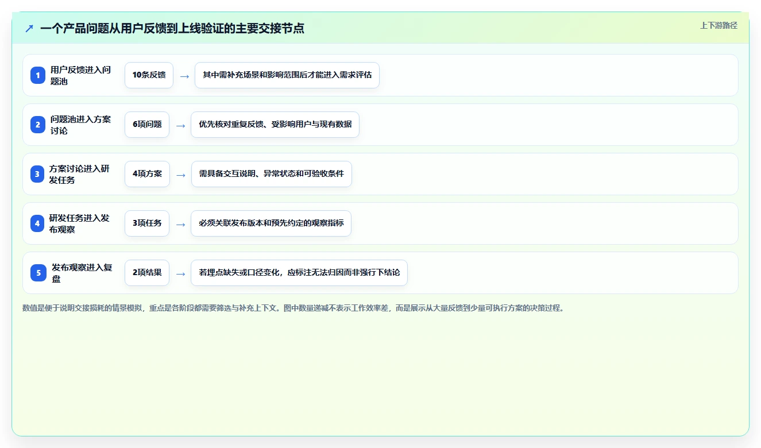Click the 2项结果 chip
This screenshot has width=761, height=448.
(x=147, y=273)
